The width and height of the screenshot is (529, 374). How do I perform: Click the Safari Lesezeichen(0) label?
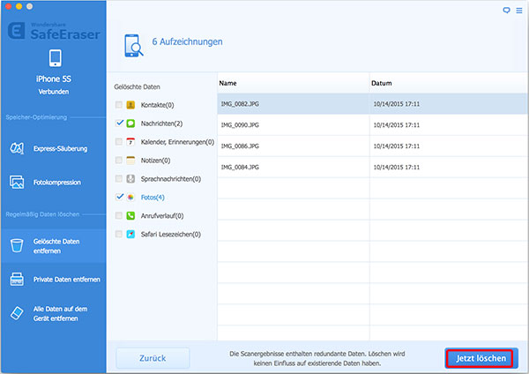(171, 235)
